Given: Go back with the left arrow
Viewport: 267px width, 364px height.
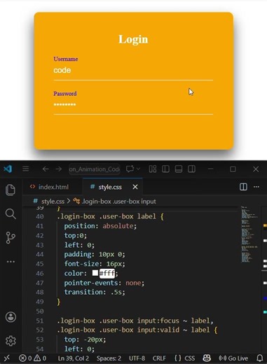Looking at the screenshot, I should click(46, 169).
